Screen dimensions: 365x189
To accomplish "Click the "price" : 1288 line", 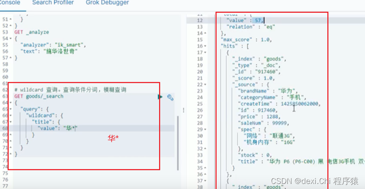I will coord(260,116).
